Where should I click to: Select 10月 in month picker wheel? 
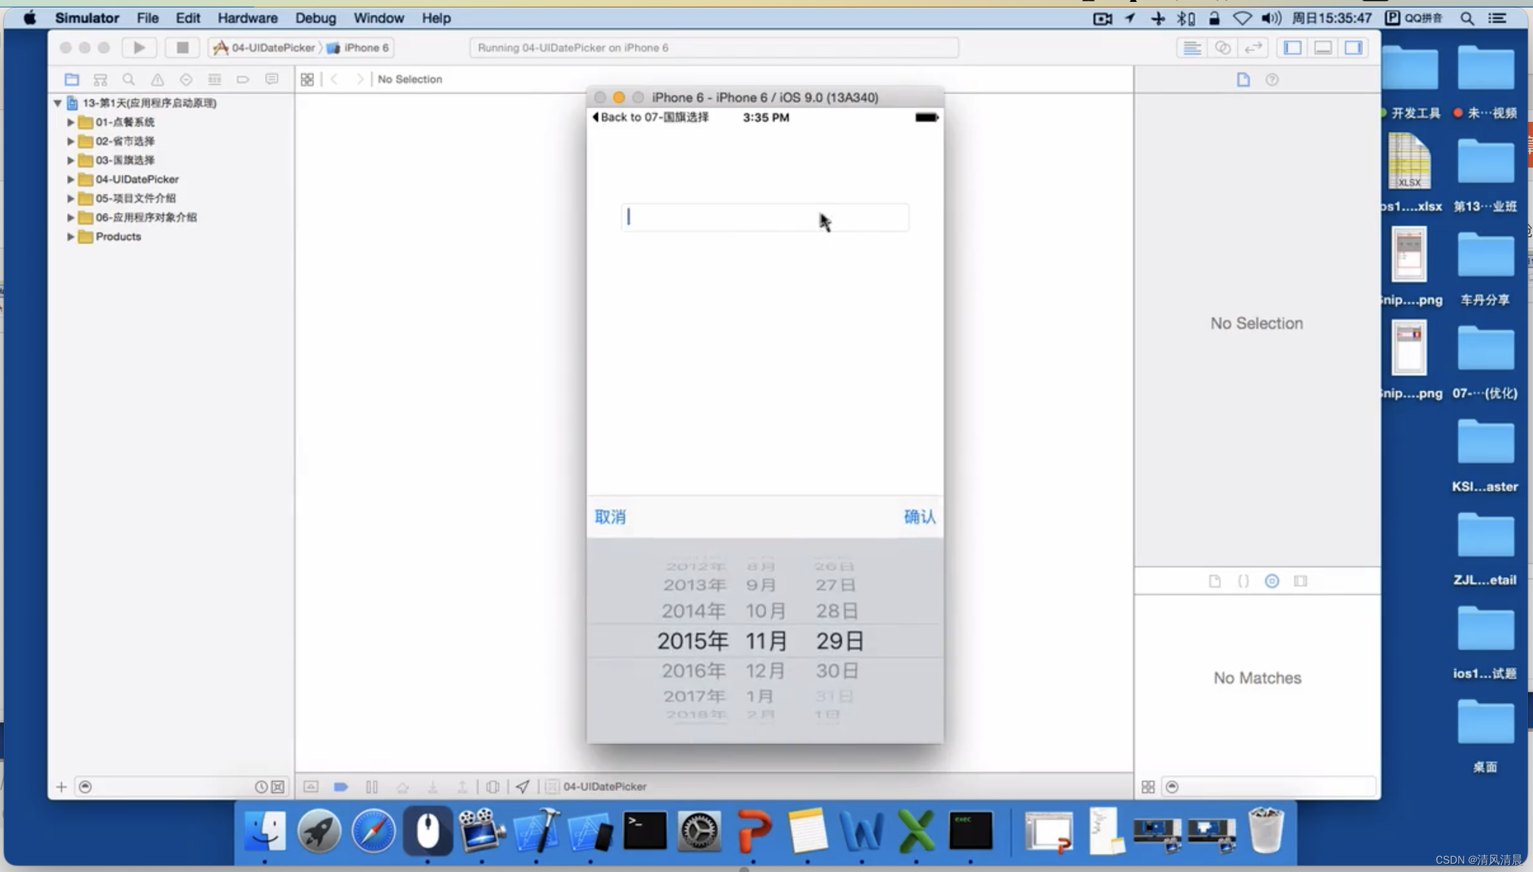(766, 611)
